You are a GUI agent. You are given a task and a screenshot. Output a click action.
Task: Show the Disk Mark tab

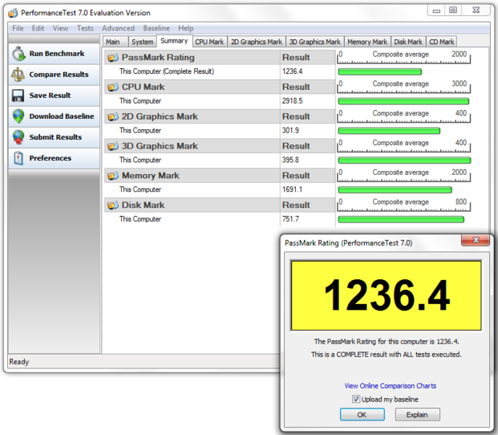(x=408, y=42)
